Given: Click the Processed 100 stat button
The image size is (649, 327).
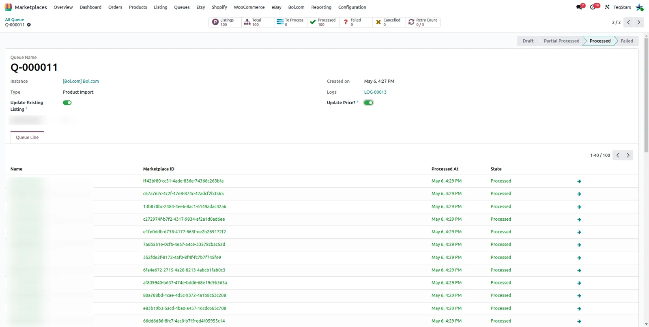Looking at the screenshot, I should tap(323, 22).
